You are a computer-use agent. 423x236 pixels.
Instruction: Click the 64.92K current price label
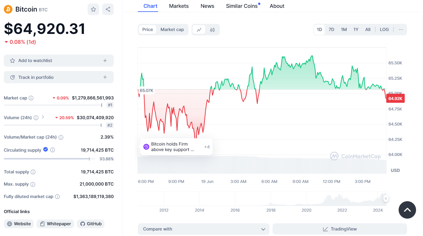point(395,99)
